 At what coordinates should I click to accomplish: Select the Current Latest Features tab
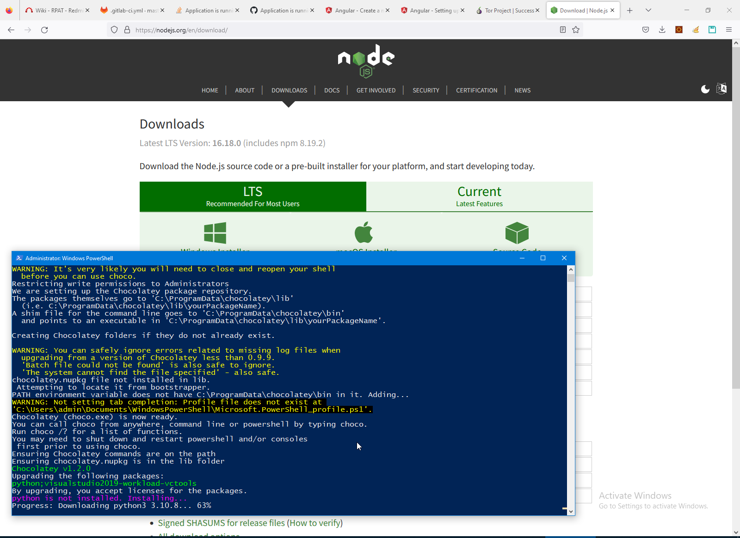click(480, 196)
